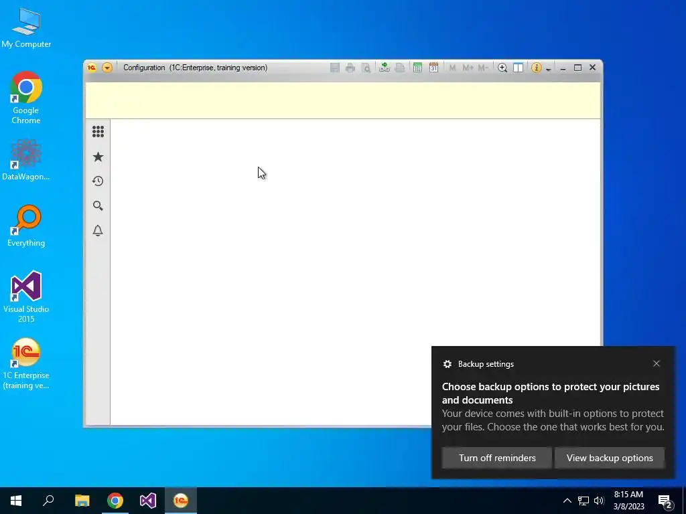This screenshot has width=686, height=514.
Task: Open Chrome from the taskbar
Action: 115,501
